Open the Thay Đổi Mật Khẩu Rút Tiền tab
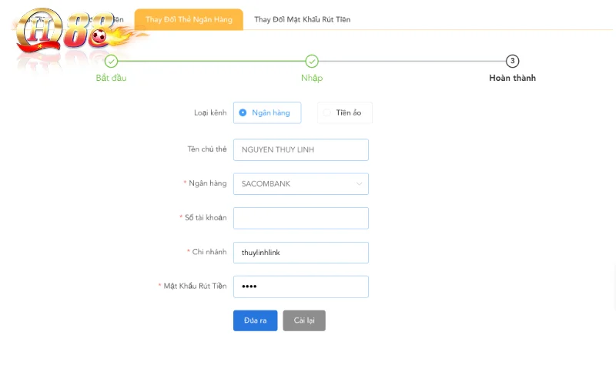Image resolution: width=616 pixels, height=369 pixels. pyautogui.click(x=302, y=19)
